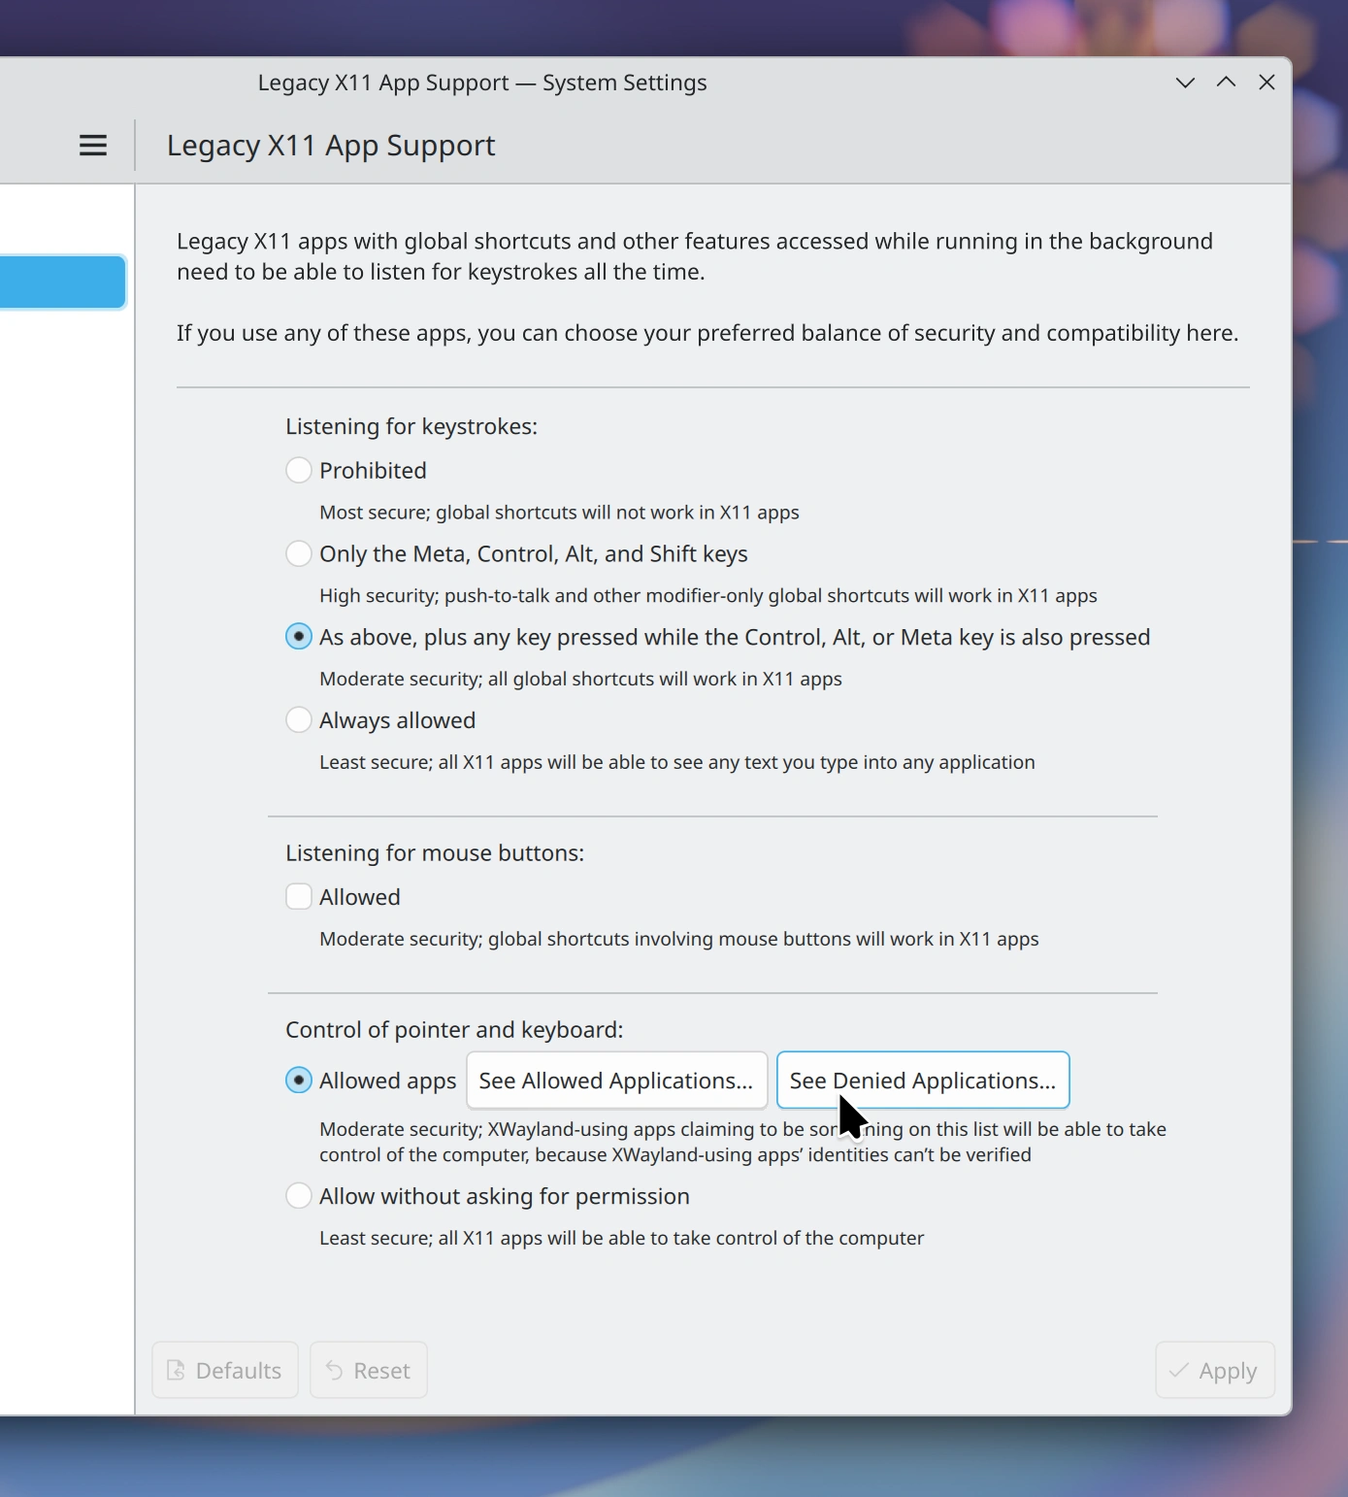Screen dimensions: 1348x1497
Task: Open See Allowed Applications dialog
Action: 616,1081
